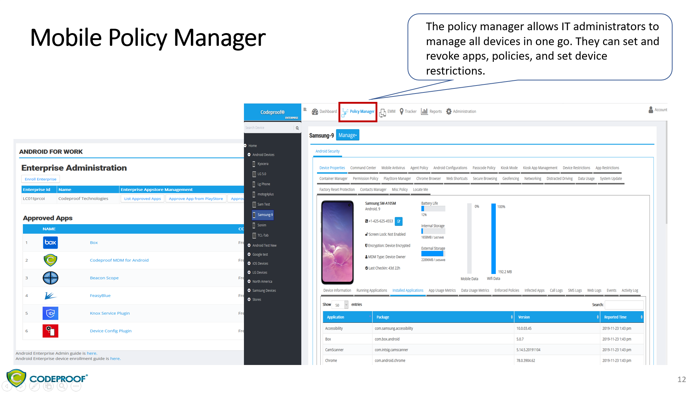This screenshot has height=393, width=698.
Task: Click the Policy Manager network icon
Action: [x=345, y=113]
